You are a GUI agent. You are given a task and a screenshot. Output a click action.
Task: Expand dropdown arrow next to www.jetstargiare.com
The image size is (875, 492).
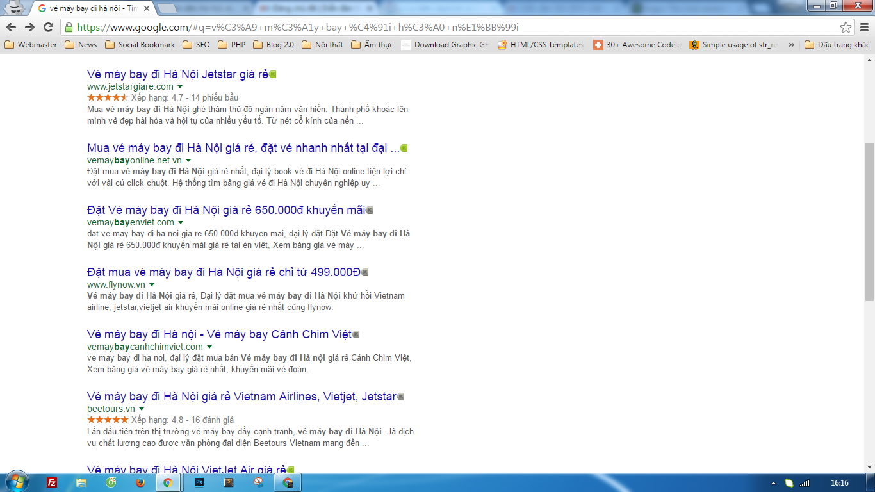tap(180, 86)
